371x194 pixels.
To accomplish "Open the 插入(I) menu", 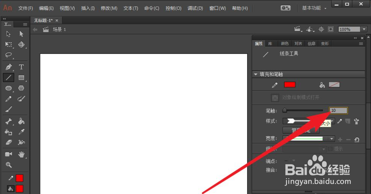I will pyautogui.click(x=88, y=8).
